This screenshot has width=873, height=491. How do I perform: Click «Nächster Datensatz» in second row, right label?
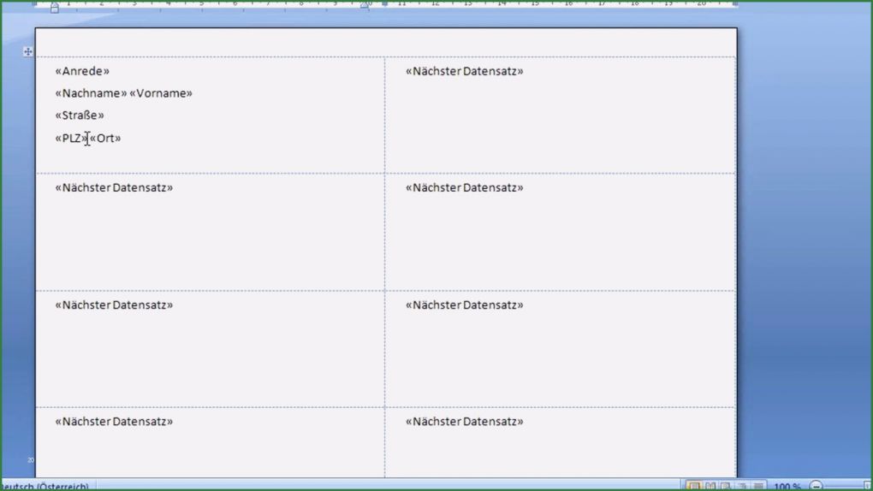[465, 187]
